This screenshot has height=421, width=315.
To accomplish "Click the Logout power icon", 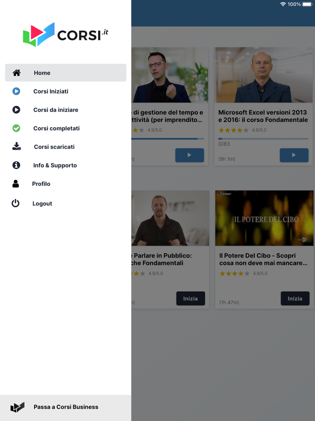I will [x=16, y=203].
